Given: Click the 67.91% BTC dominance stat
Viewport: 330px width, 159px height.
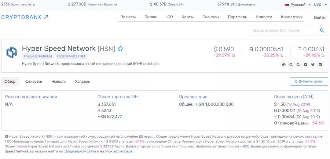Looking at the screenshot, I should pyautogui.click(x=236, y=4).
